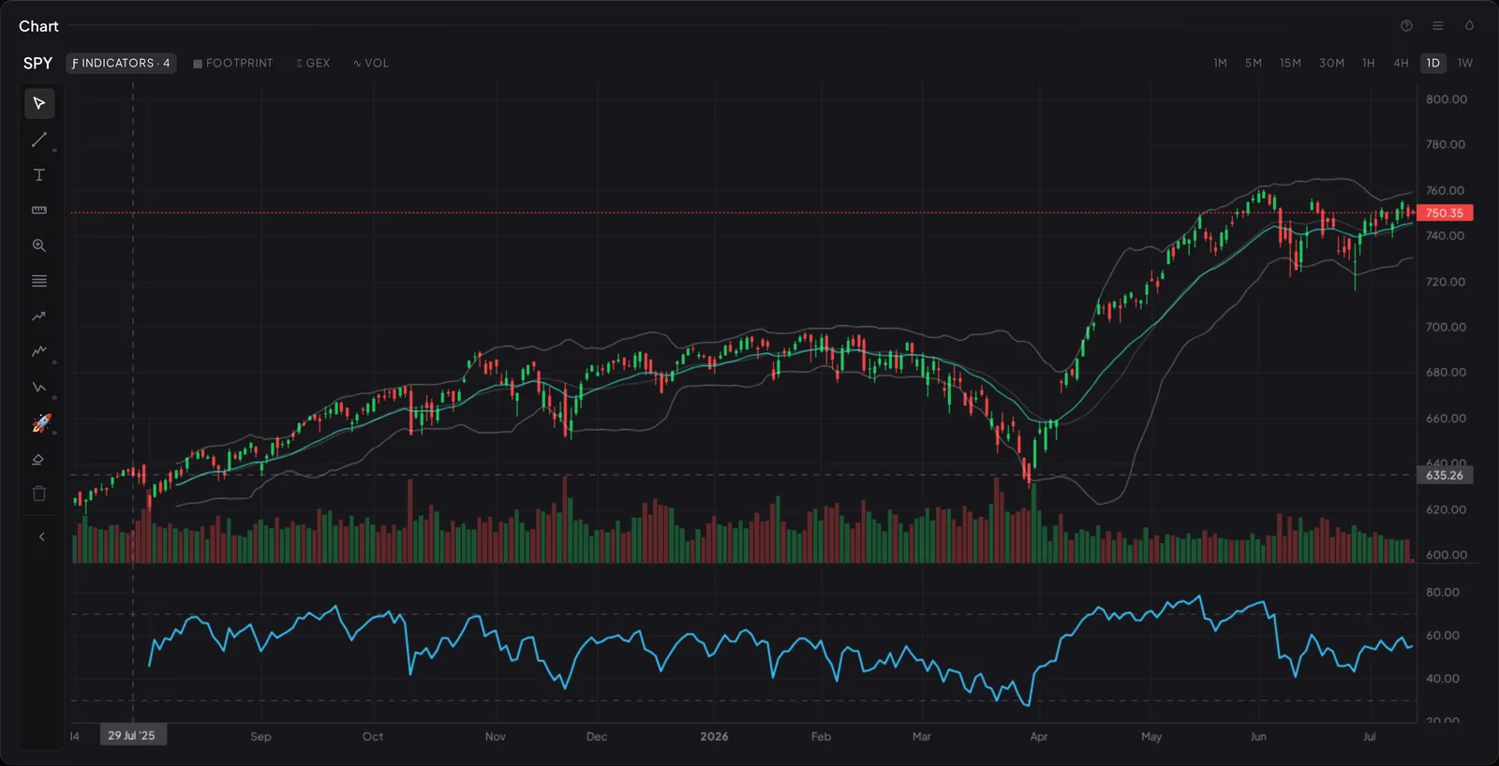Click the droplet theme icon
Image resolution: width=1499 pixels, height=766 pixels.
(1469, 26)
